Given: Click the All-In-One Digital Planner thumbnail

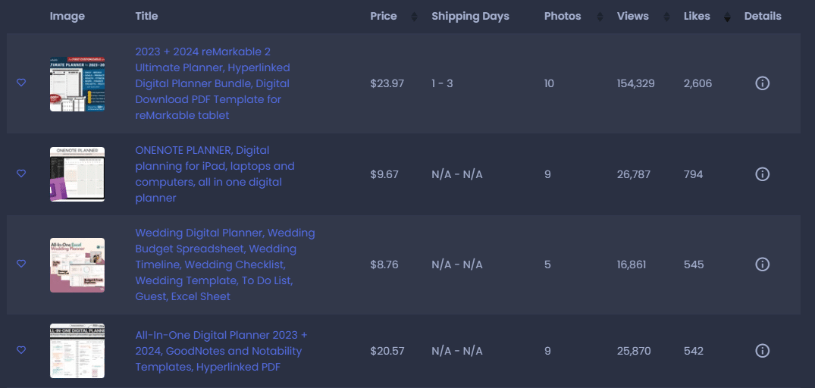Looking at the screenshot, I should coord(77,351).
